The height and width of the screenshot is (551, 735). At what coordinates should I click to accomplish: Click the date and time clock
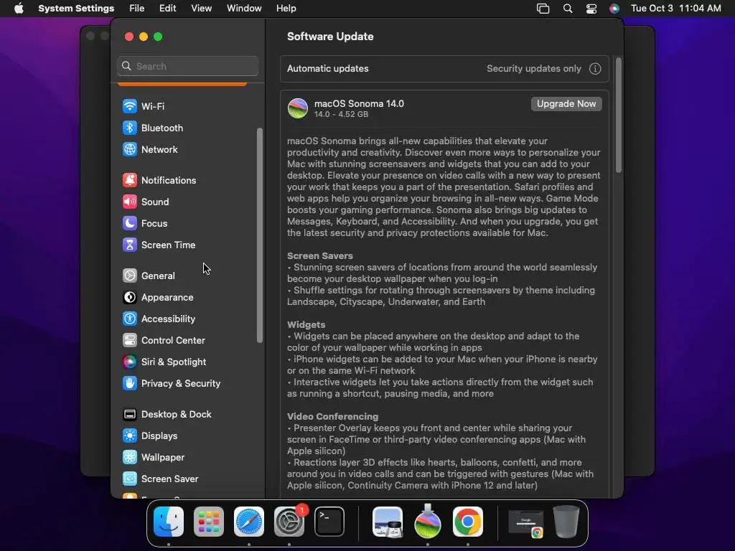(675, 9)
